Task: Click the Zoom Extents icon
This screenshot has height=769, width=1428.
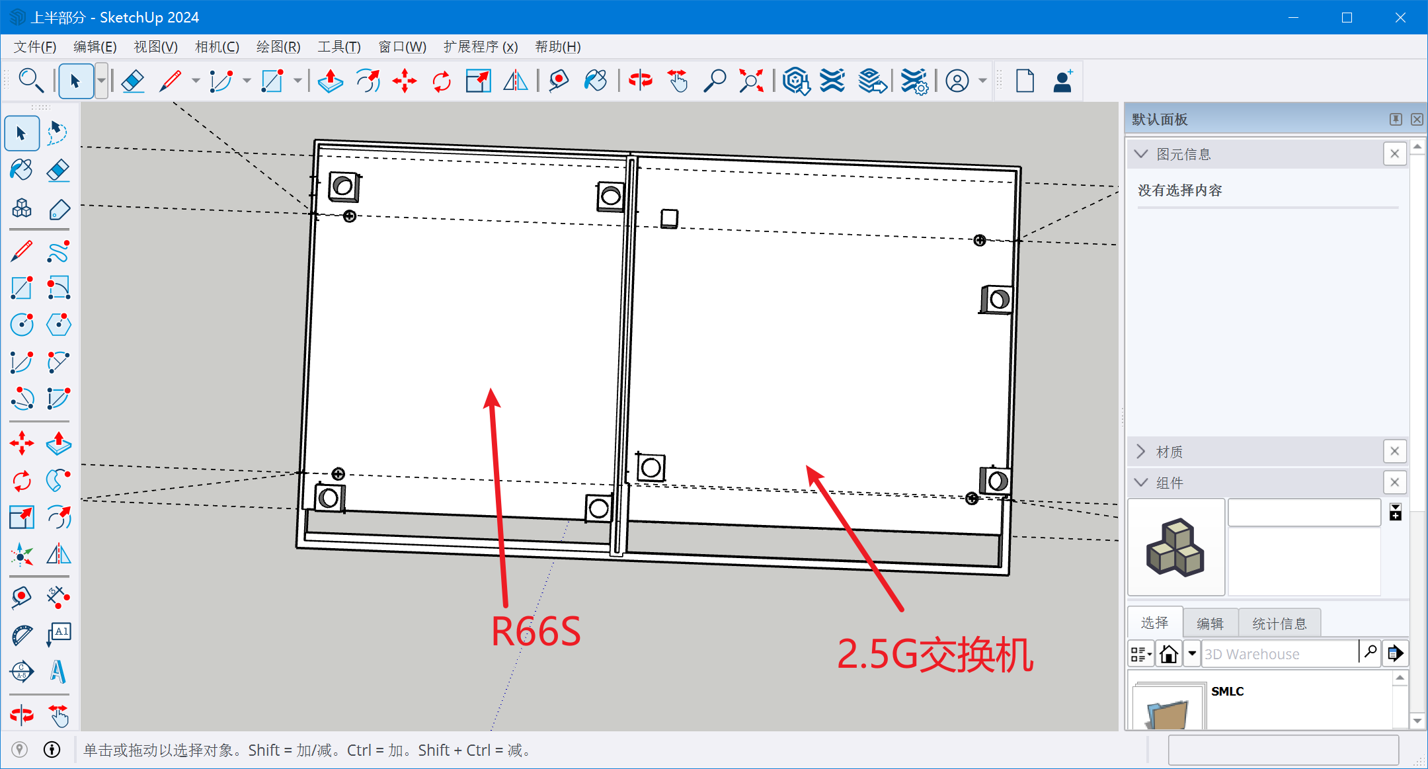Action: (x=751, y=81)
